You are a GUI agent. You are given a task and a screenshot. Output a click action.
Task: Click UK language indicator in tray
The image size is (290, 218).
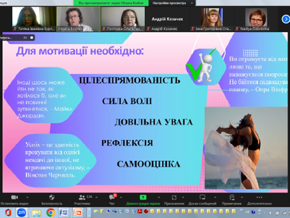point(248,212)
